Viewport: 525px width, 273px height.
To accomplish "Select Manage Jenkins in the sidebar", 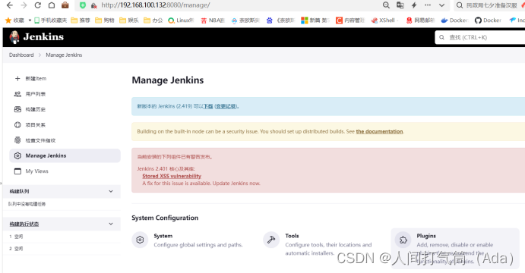I will coord(65,155).
